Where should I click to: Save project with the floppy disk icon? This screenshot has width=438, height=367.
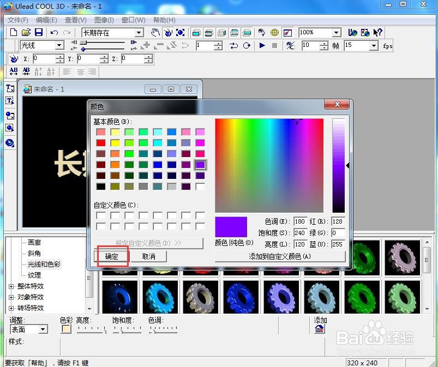(39, 32)
